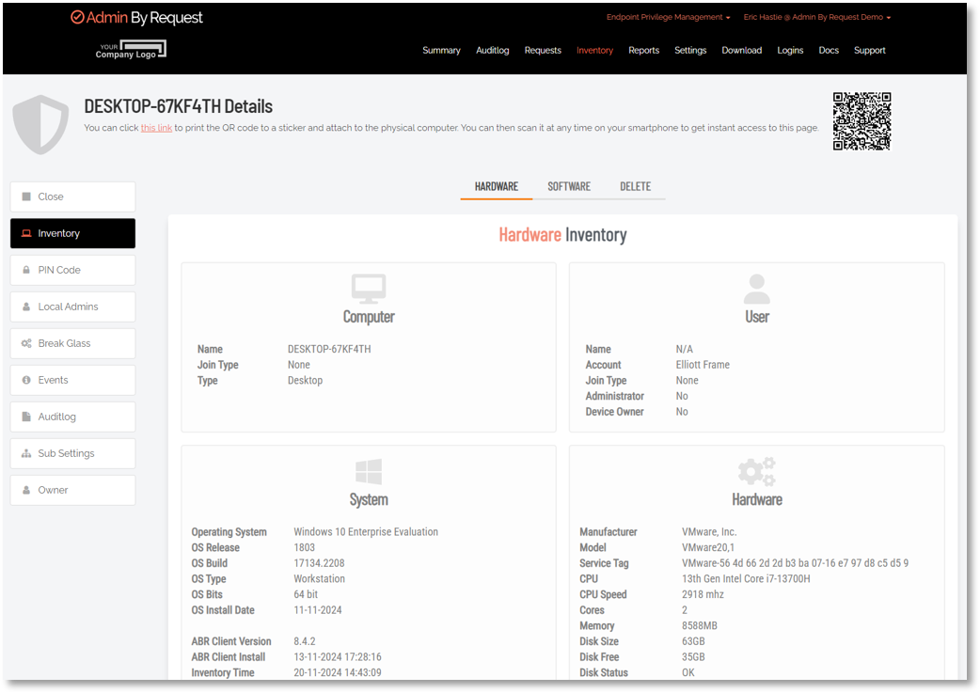
Task: Open the Owner sidebar button
Action: 72,491
